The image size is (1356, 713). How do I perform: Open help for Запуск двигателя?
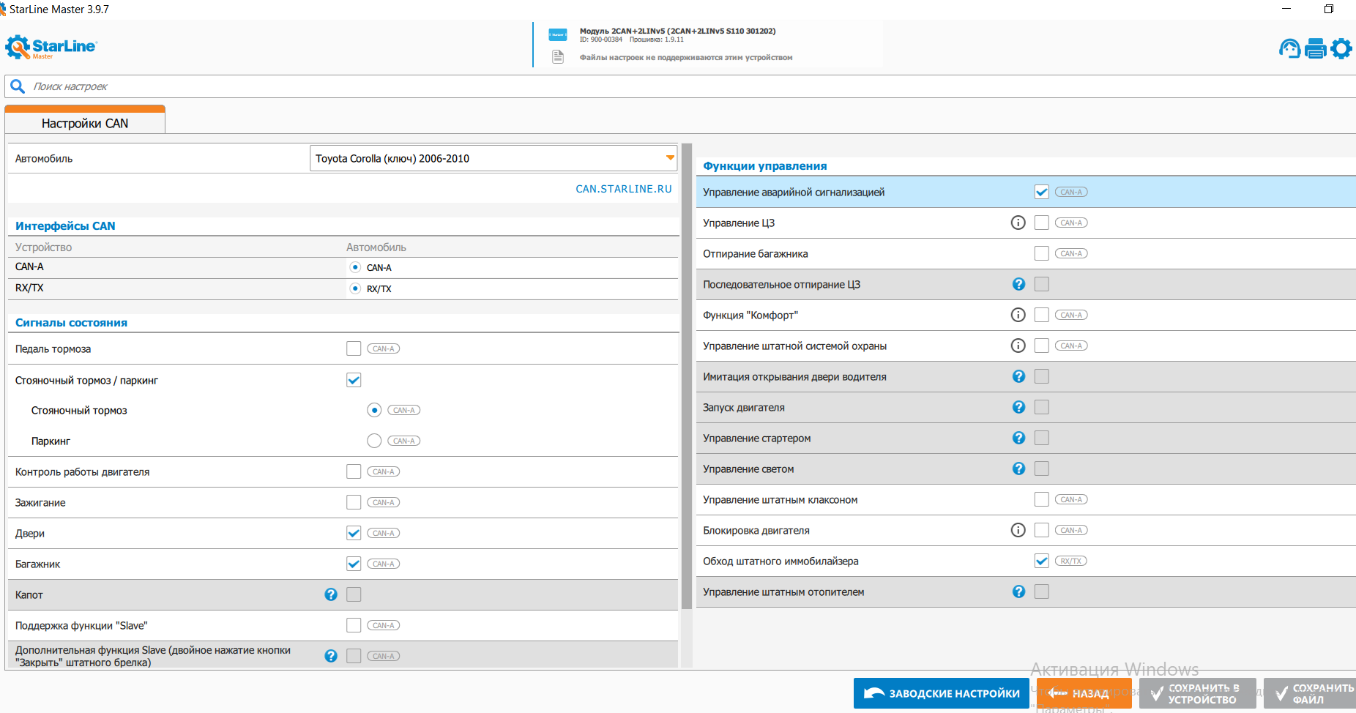(1018, 407)
